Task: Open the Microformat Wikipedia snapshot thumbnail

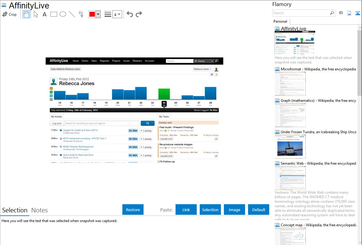Action: (290, 84)
